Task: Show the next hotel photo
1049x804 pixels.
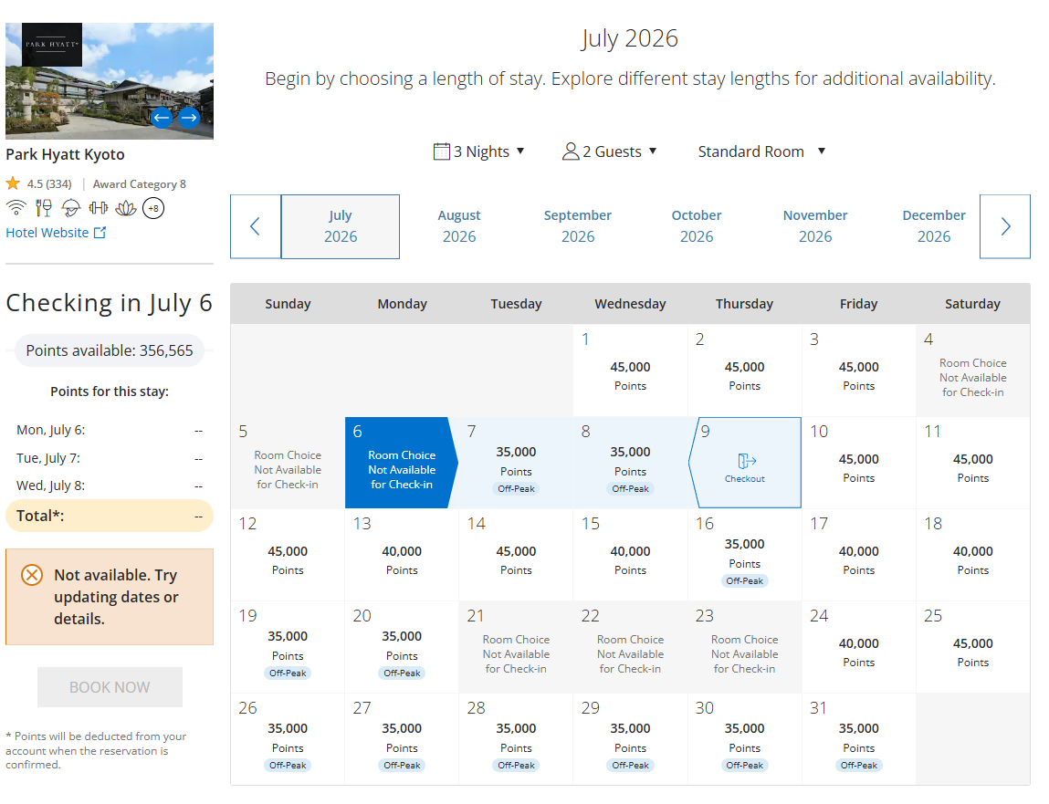Action: point(189,117)
